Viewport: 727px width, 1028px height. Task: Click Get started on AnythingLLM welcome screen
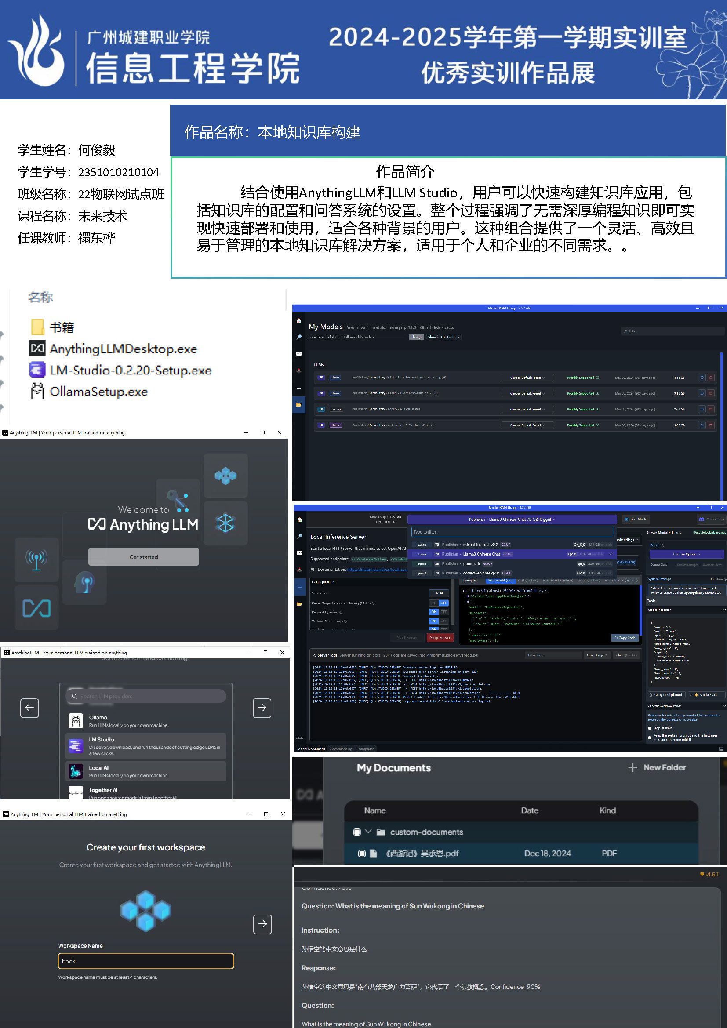point(143,557)
